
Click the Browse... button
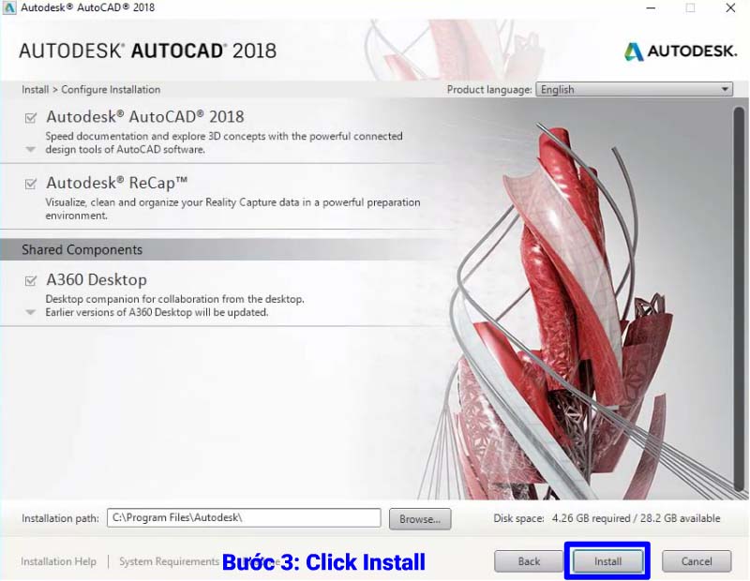click(x=420, y=519)
